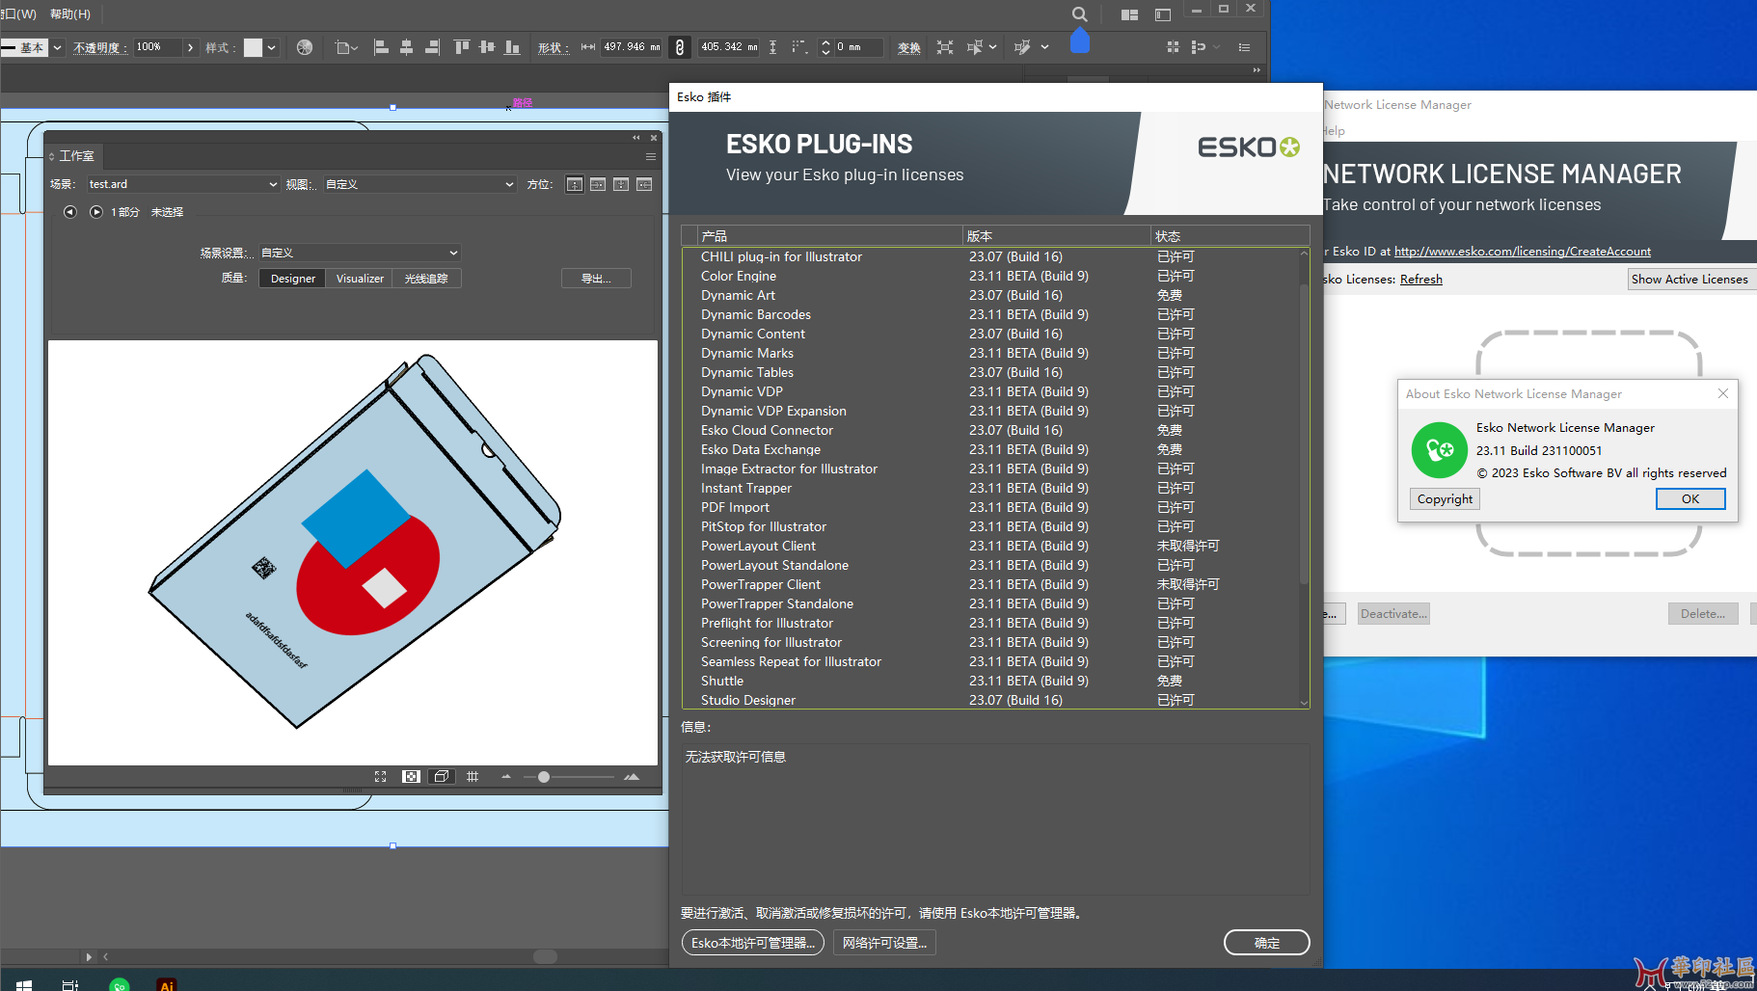1757x991 pixels.
Task: Click Refresh link in License Manager
Action: click(1421, 280)
